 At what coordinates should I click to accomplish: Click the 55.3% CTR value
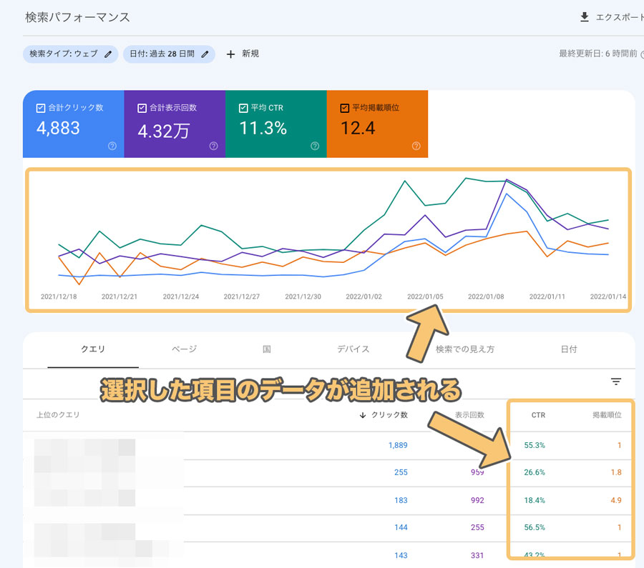pos(535,445)
